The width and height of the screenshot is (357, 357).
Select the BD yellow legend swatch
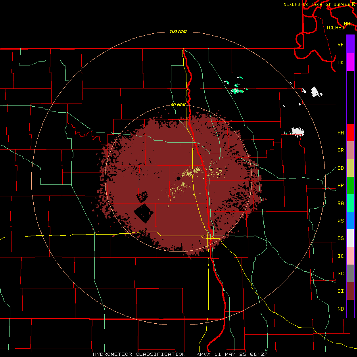pyautogui.click(x=350, y=168)
